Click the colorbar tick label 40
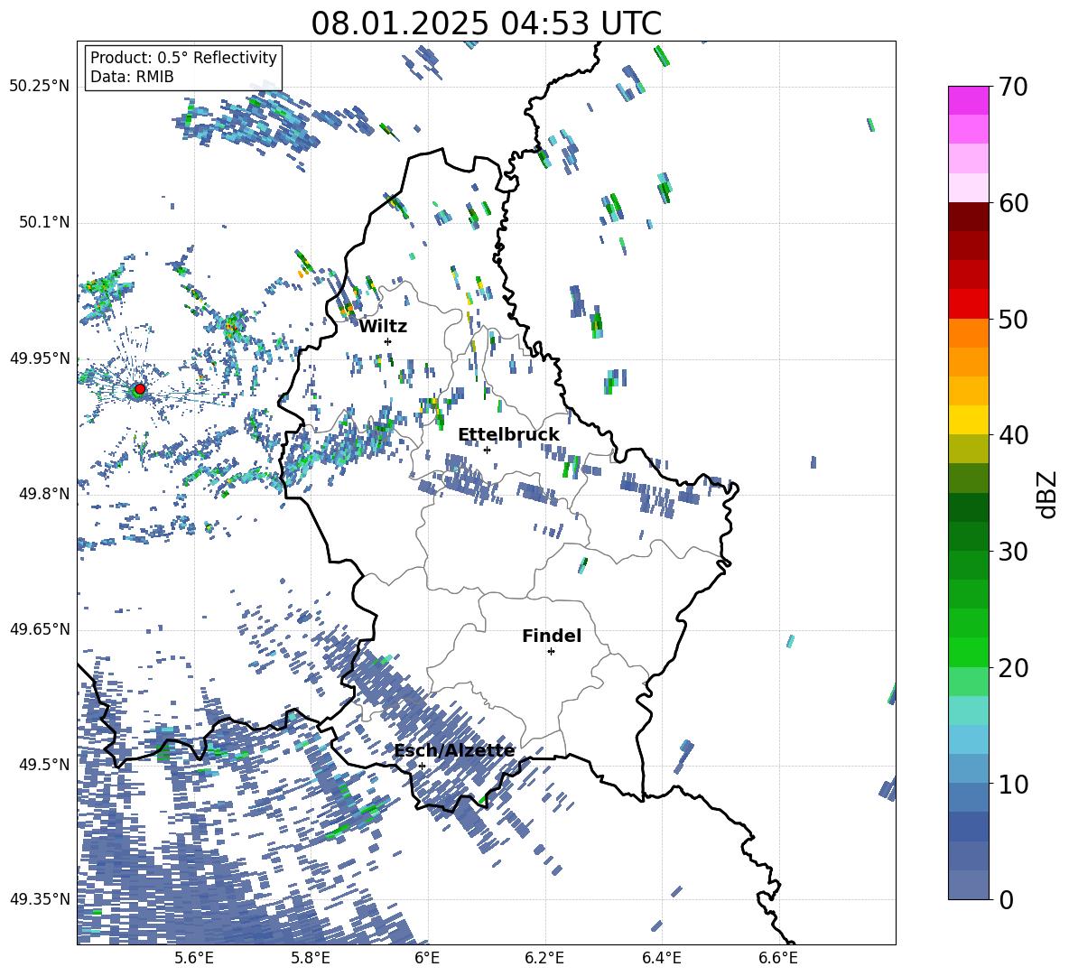 (x=1013, y=435)
